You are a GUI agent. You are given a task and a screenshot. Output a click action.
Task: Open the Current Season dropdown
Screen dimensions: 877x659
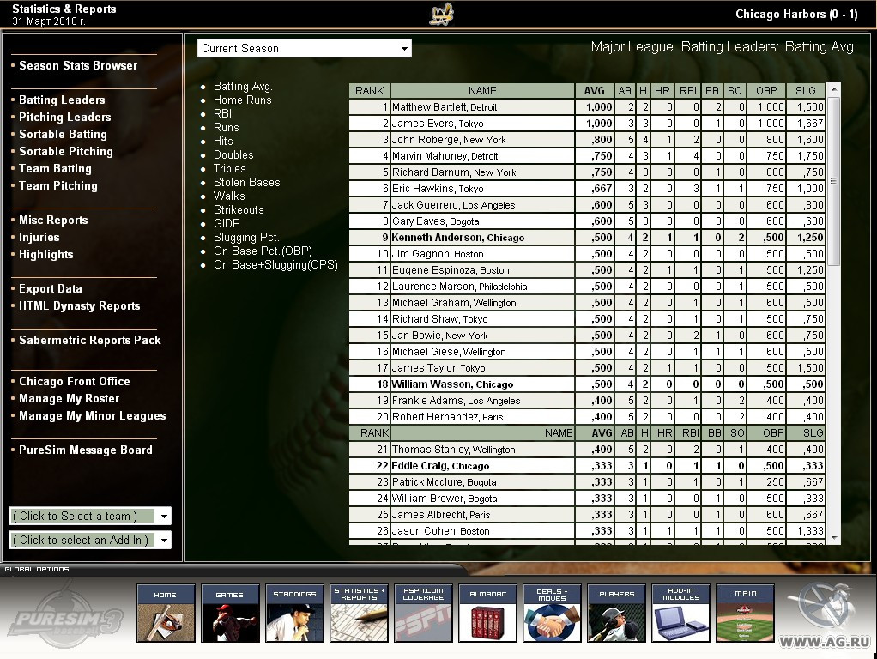tap(305, 48)
